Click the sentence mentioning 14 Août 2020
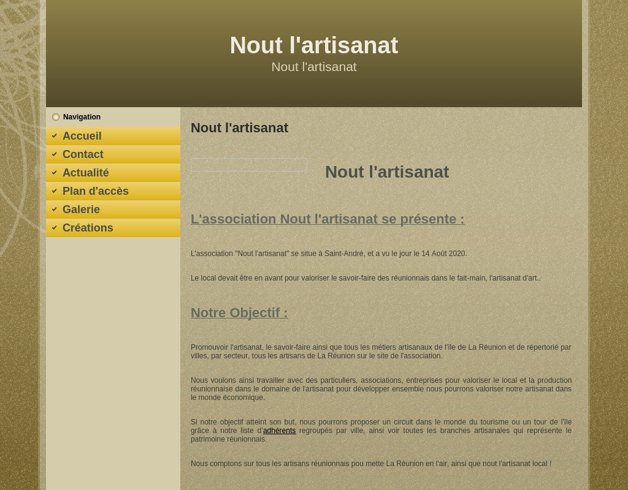 pyautogui.click(x=329, y=254)
